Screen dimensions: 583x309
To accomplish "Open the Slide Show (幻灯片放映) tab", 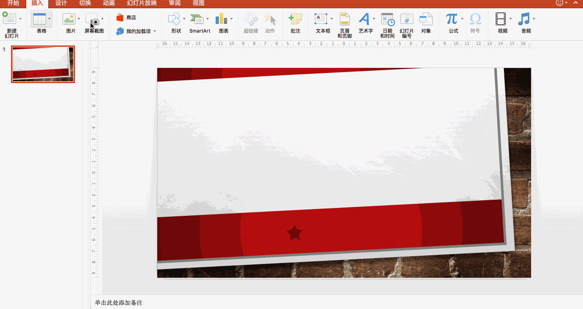I will point(142,3).
